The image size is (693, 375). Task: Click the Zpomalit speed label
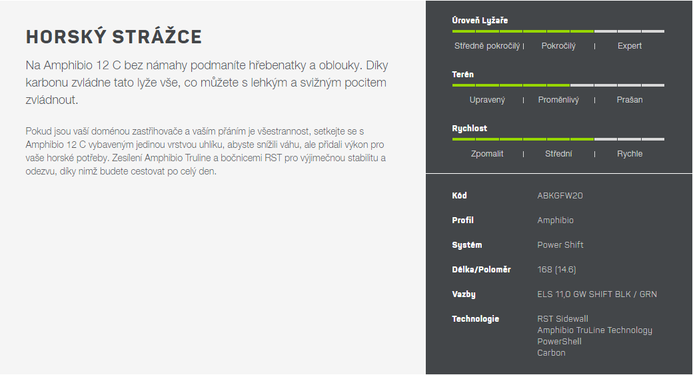click(487, 154)
